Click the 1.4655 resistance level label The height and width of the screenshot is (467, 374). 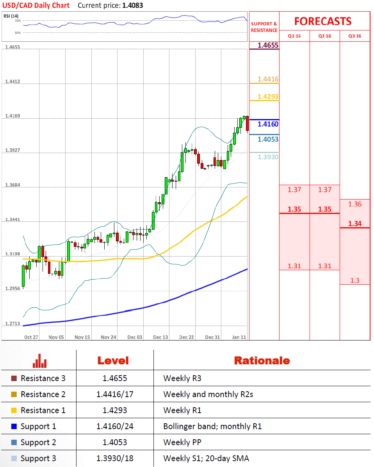pyautogui.click(x=268, y=45)
